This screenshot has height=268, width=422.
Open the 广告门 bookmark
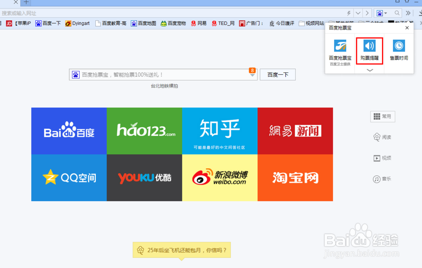[x=251, y=23]
